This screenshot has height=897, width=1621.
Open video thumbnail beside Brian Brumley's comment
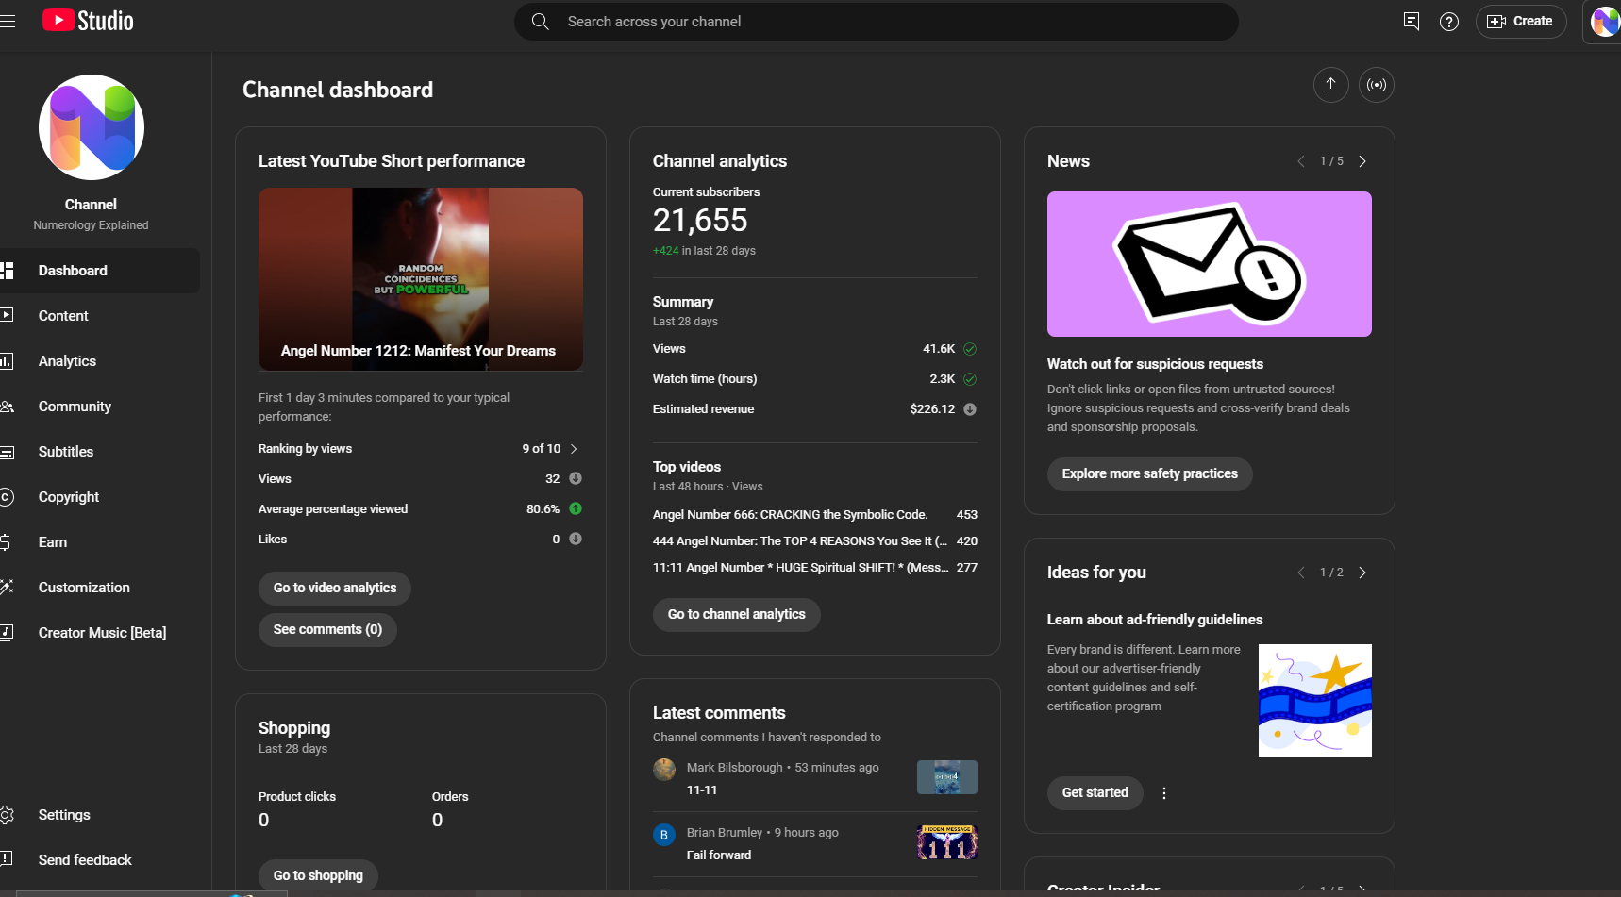click(x=947, y=842)
